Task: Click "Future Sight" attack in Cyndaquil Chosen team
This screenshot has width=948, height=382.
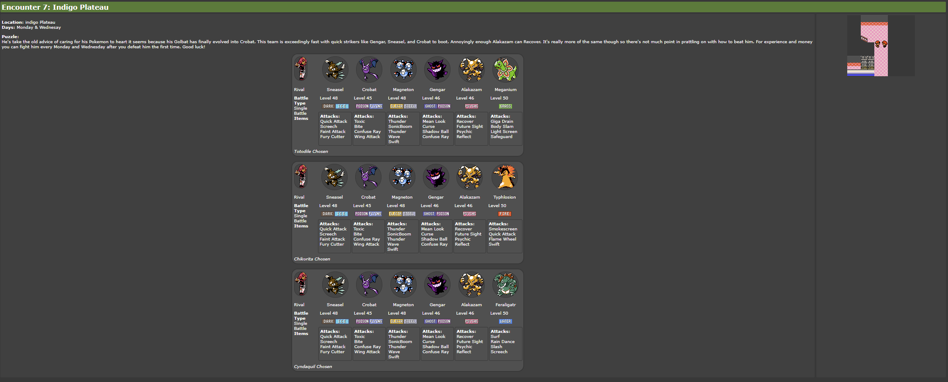Action: click(470, 342)
